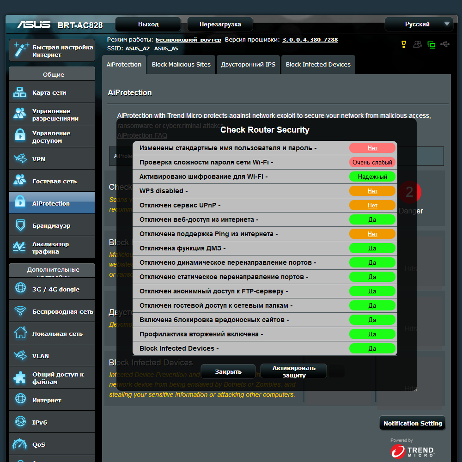The width and height of the screenshot is (462, 462).
Task: Open 3G / 4G dongle globe icon
Action: pyautogui.click(x=20, y=287)
